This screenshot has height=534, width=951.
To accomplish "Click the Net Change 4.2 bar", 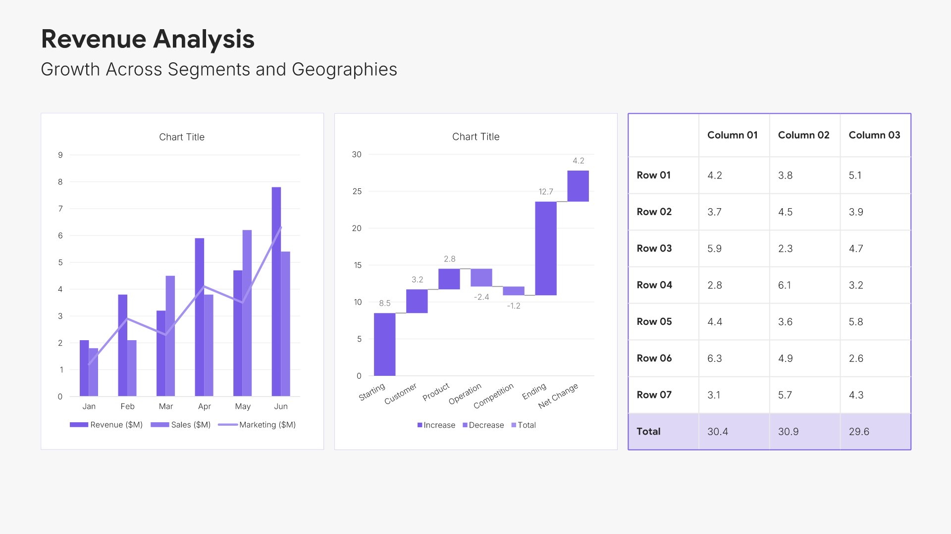I will 578,186.
